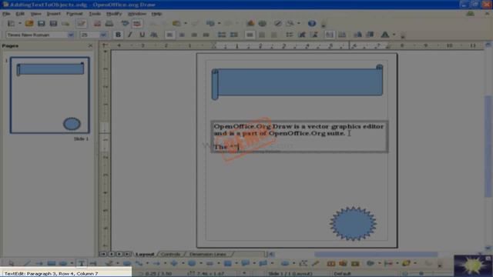493x277 pixels.
Task: Run the Spellcheck tool
Action: click(x=125, y=24)
